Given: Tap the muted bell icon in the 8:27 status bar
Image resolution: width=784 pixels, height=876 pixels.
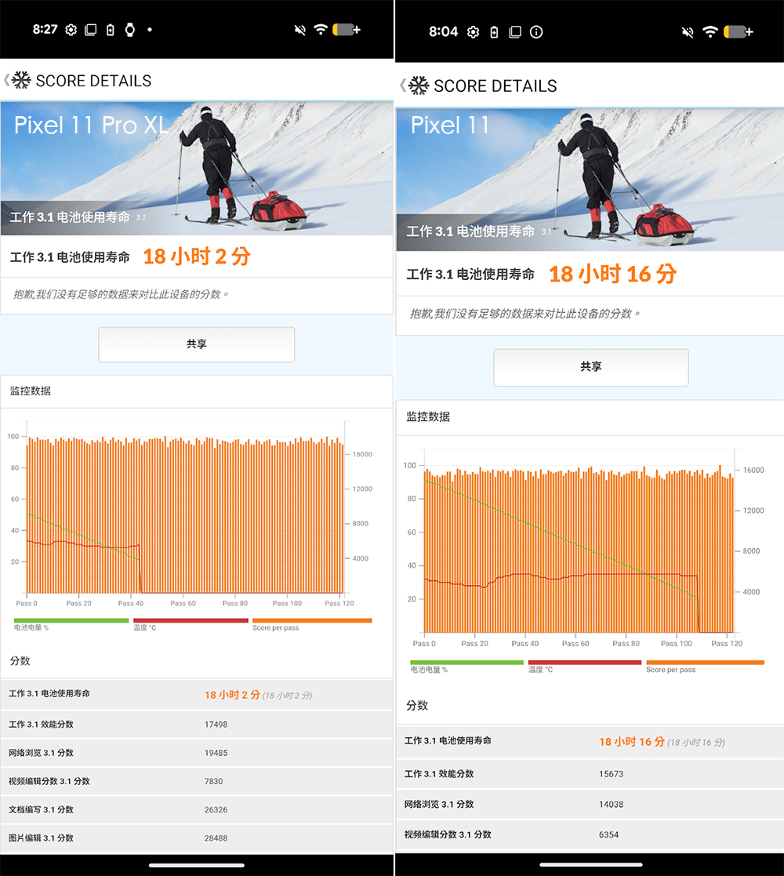Looking at the screenshot, I should pos(299,30).
